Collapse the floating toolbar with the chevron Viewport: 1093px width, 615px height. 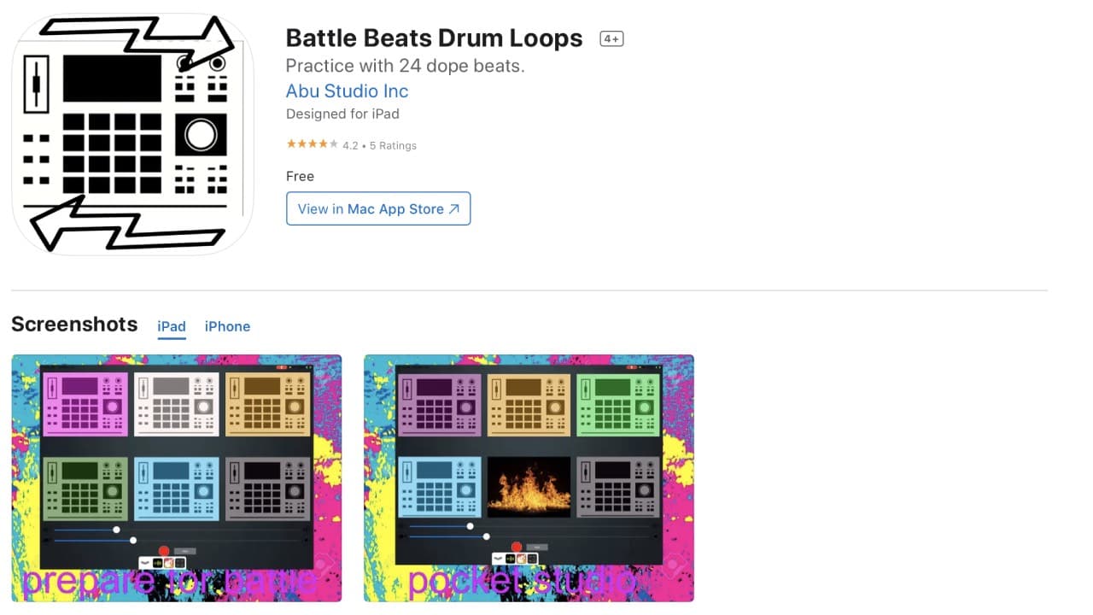point(145,562)
